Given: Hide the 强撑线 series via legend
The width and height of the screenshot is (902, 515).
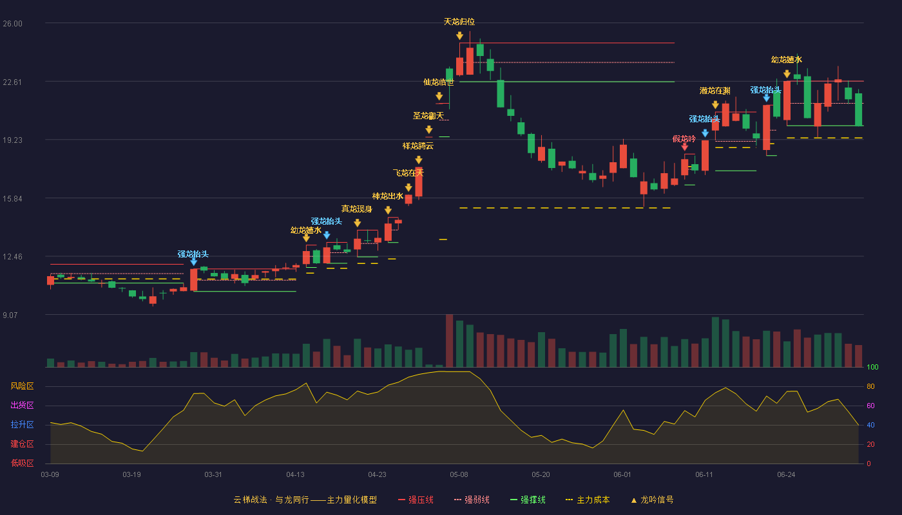Looking at the screenshot, I should point(528,500).
